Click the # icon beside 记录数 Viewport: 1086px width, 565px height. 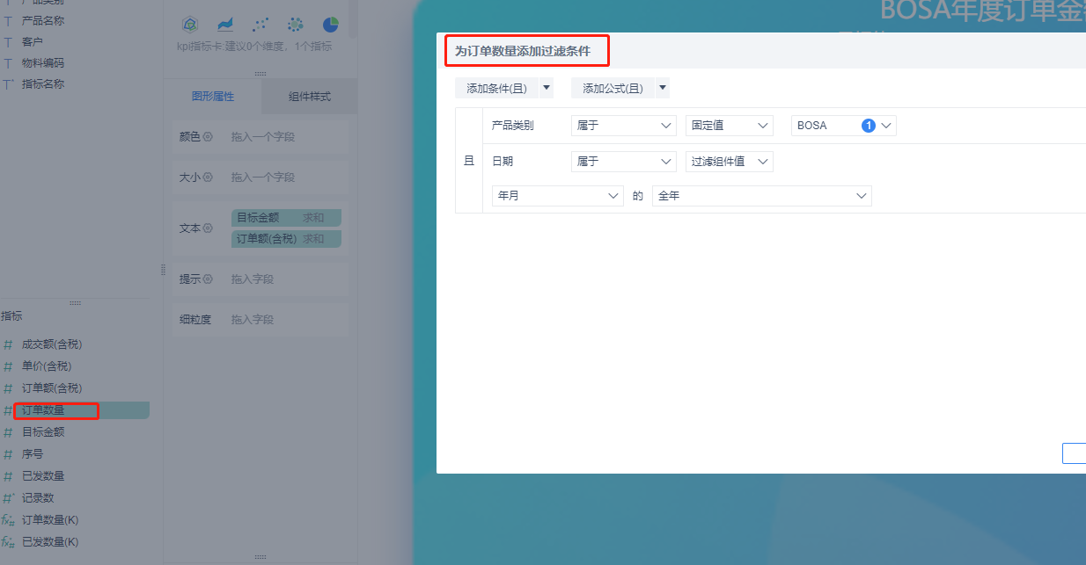pos(8,498)
